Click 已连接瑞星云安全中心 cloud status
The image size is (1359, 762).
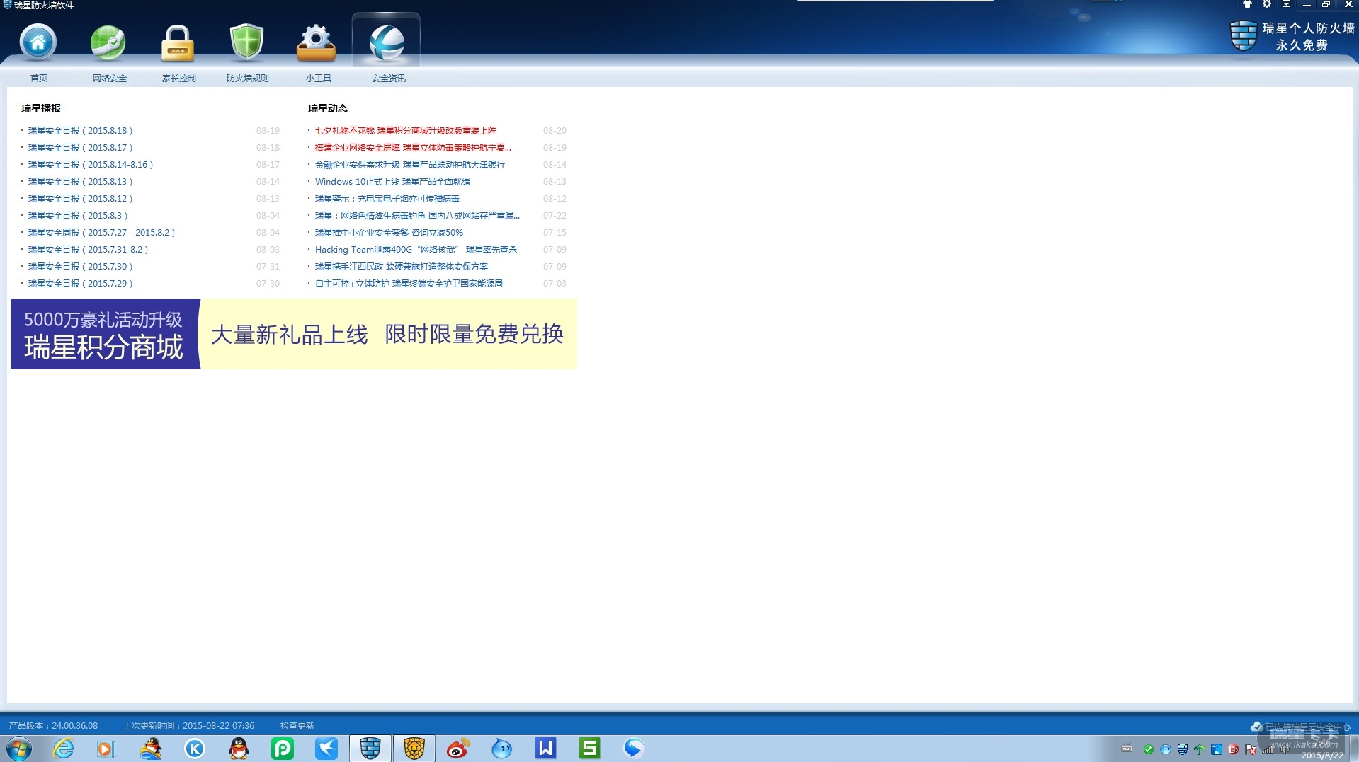(x=1300, y=727)
